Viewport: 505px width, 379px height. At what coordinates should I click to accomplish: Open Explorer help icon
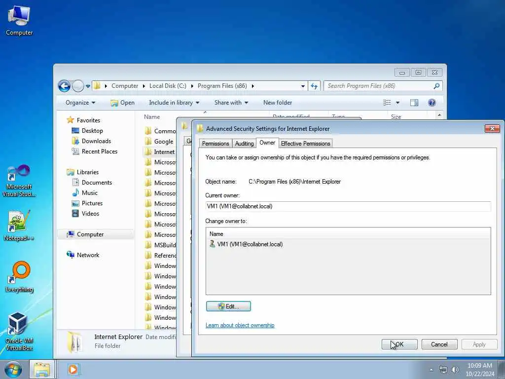pos(432,103)
